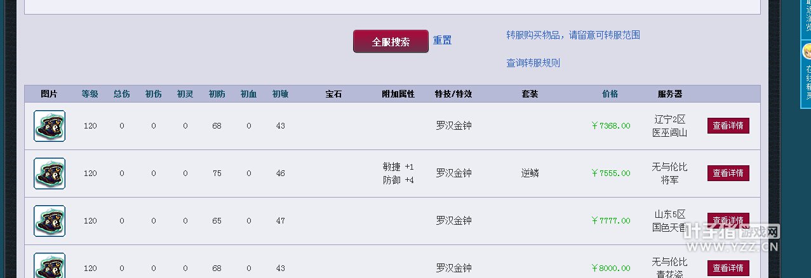Open 转服购买物品 transfer range notice link

pos(573,35)
